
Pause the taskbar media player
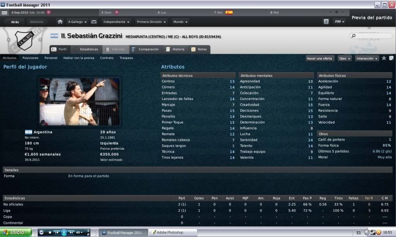64,232
